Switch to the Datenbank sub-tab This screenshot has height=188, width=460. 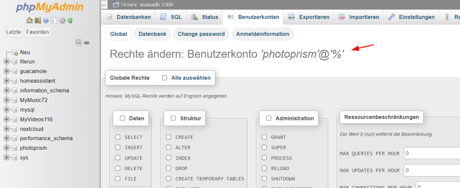coord(153,34)
